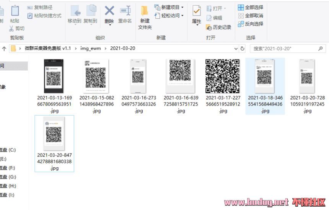Click Copy path (复制路径)

tap(40, 8)
